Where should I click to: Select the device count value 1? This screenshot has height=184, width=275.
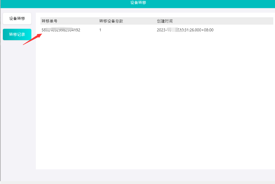(100, 30)
